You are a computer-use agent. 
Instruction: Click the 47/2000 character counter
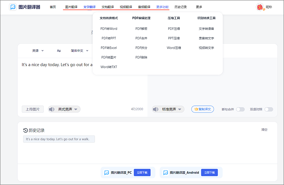[x=137, y=109]
